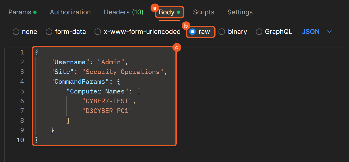Open the Params tab
This screenshot has width=349, height=162.
point(22,12)
